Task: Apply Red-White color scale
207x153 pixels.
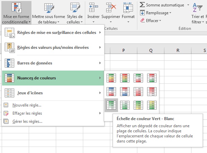Action: (x=152, y=92)
